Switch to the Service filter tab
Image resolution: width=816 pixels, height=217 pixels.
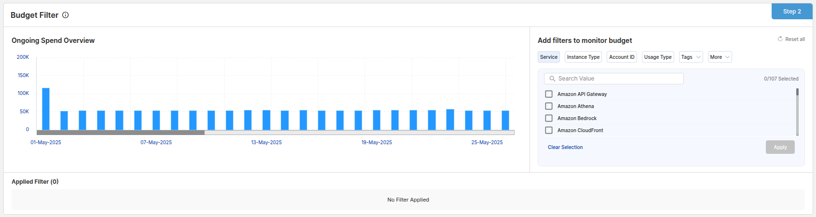(548, 57)
